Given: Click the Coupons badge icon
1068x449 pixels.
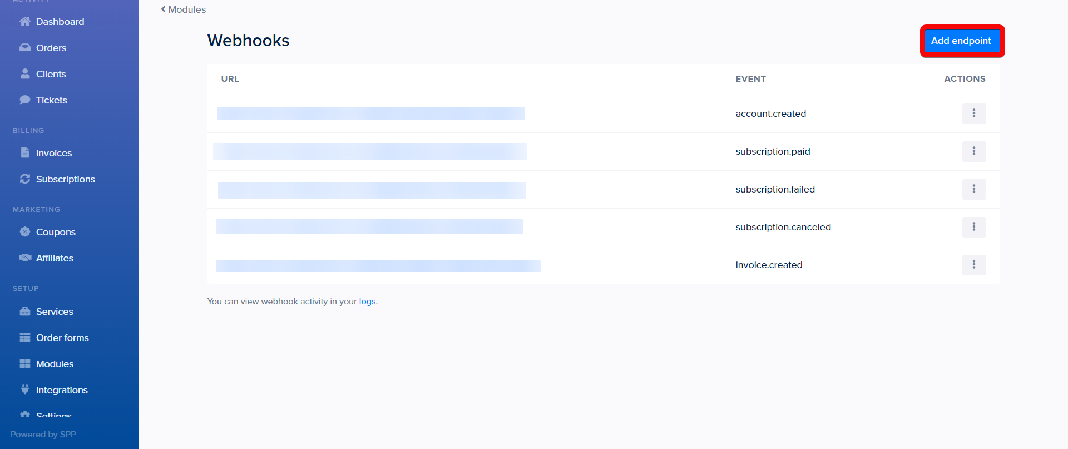Looking at the screenshot, I should [x=25, y=231].
